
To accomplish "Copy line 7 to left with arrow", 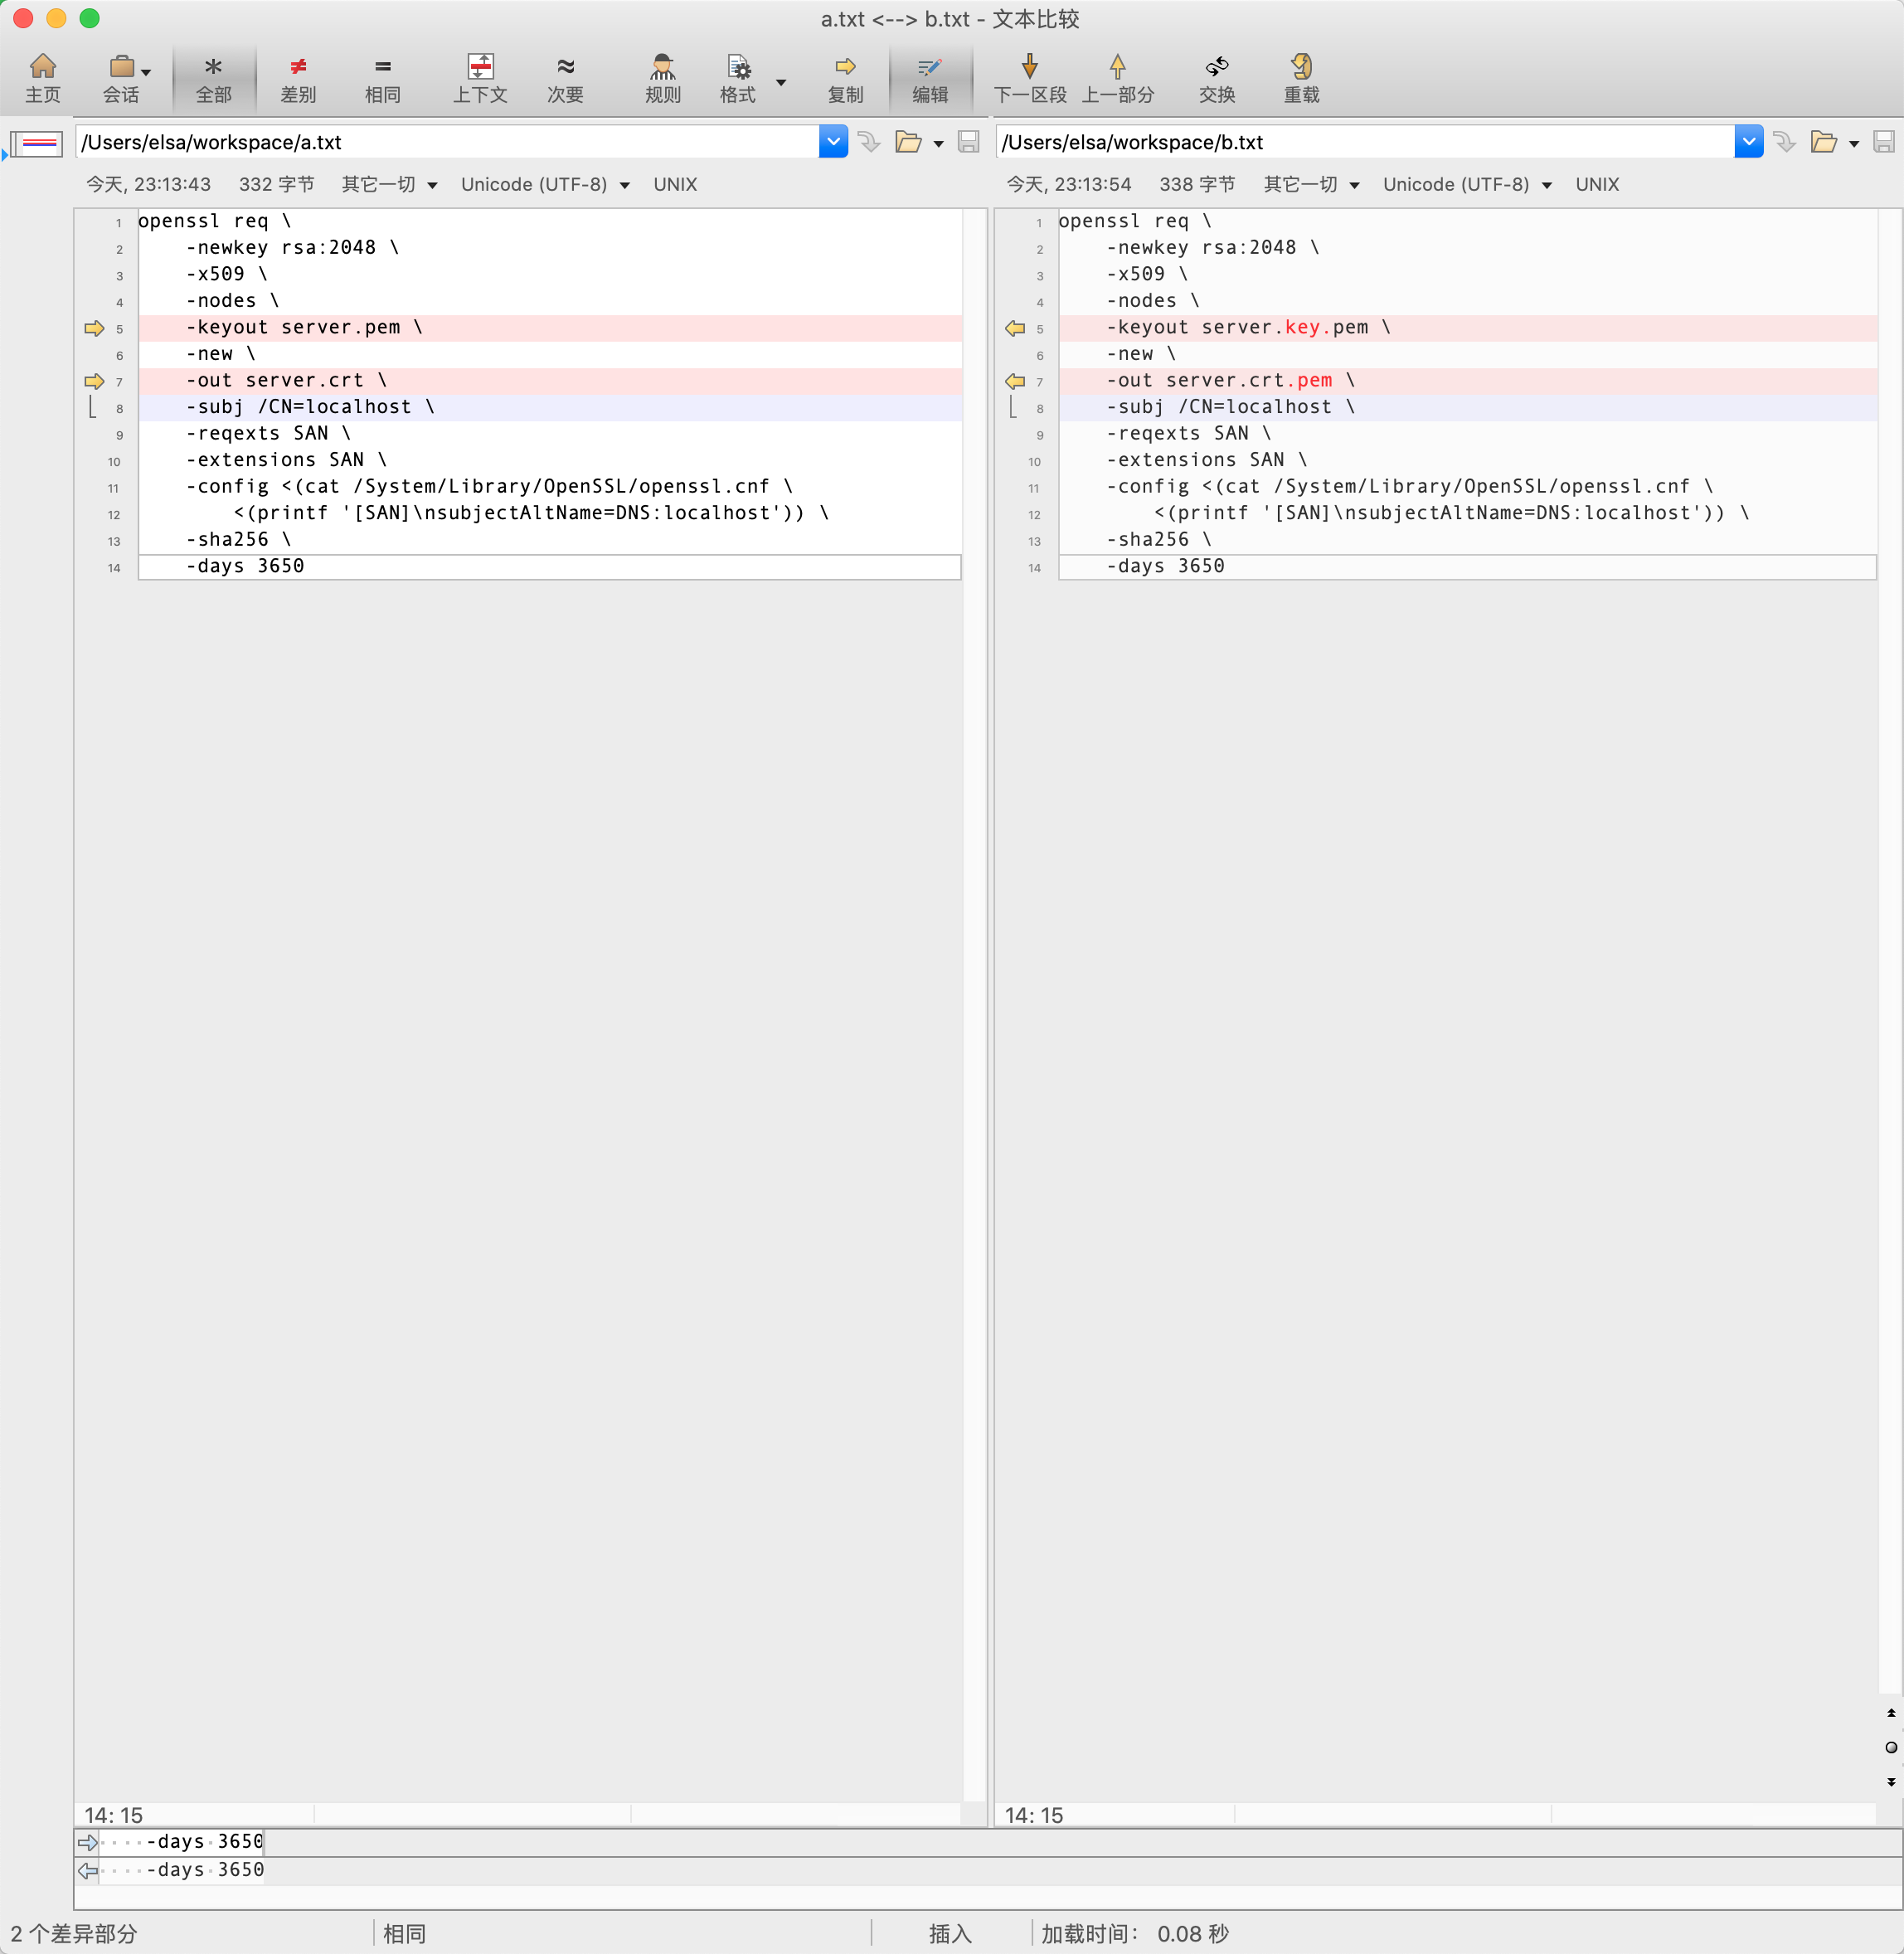I will [x=1015, y=381].
